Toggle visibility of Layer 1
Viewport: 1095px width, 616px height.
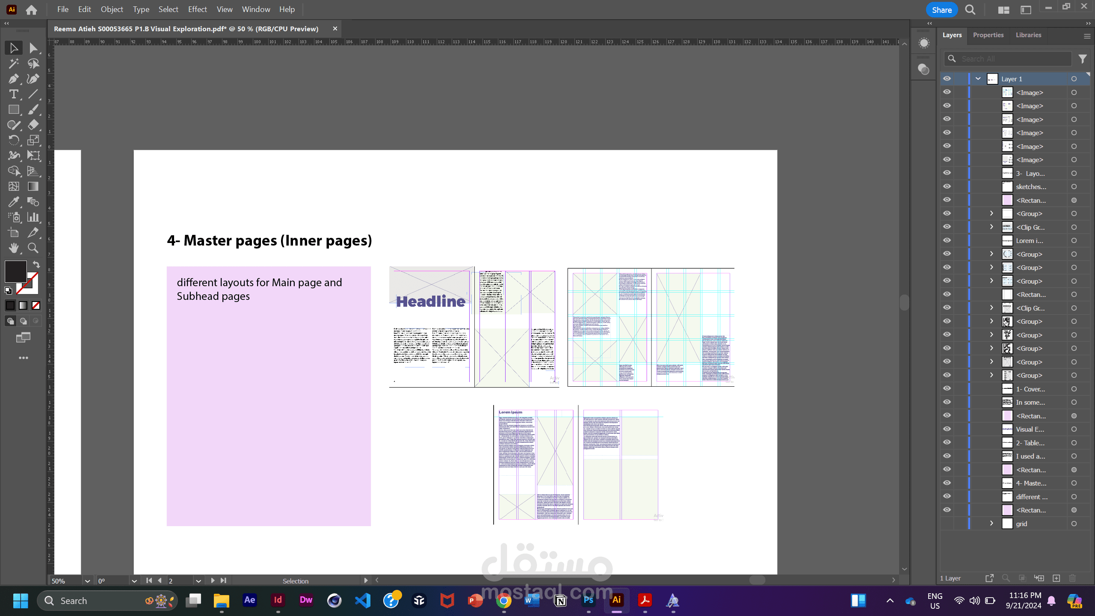947,79
